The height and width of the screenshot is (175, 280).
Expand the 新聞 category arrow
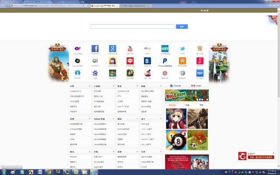(x=90, y=119)
